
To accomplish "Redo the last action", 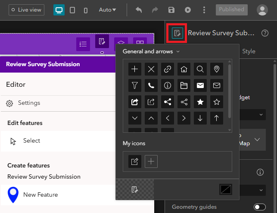I will tap(155, 10).
